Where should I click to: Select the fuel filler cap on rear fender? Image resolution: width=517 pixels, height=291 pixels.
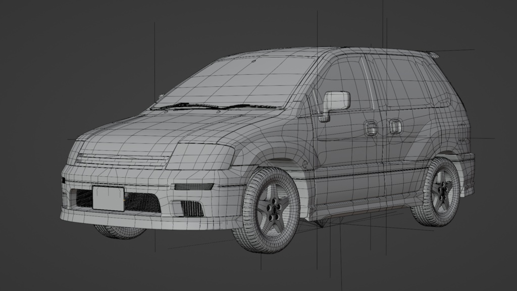[462, 133]
